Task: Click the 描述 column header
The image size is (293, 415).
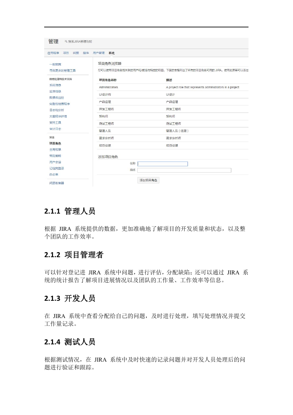Action: (169, 80)
